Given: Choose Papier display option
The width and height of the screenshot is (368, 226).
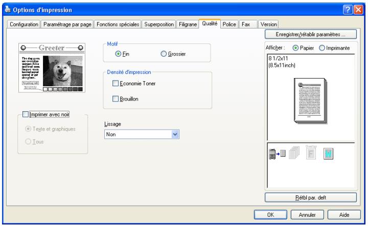Looking at the screenshot, I should point(303,48).
